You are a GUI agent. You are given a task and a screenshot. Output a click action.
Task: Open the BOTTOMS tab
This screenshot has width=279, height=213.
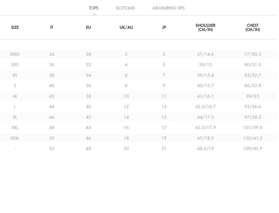pos(125,8)
